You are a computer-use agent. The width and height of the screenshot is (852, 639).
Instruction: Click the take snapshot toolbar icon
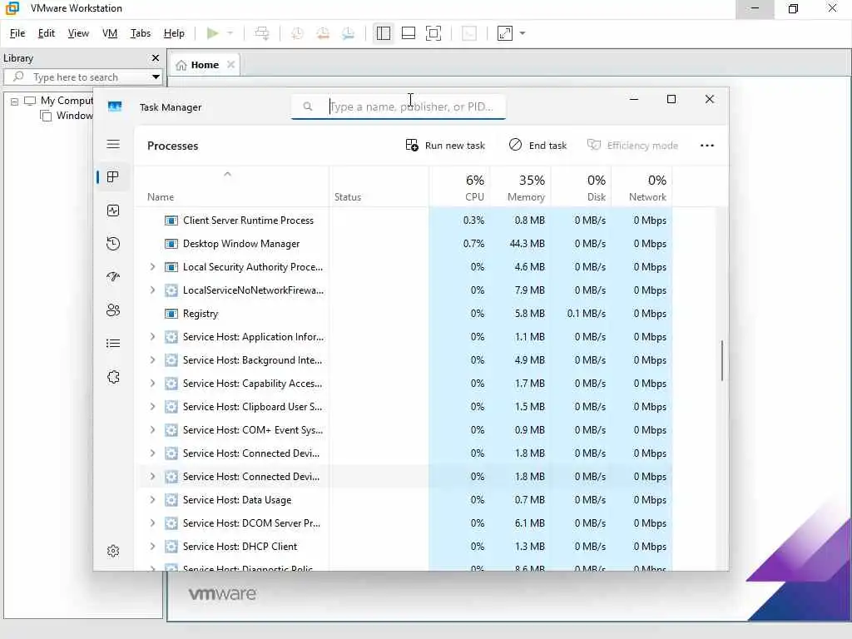[x=297, y=33]
